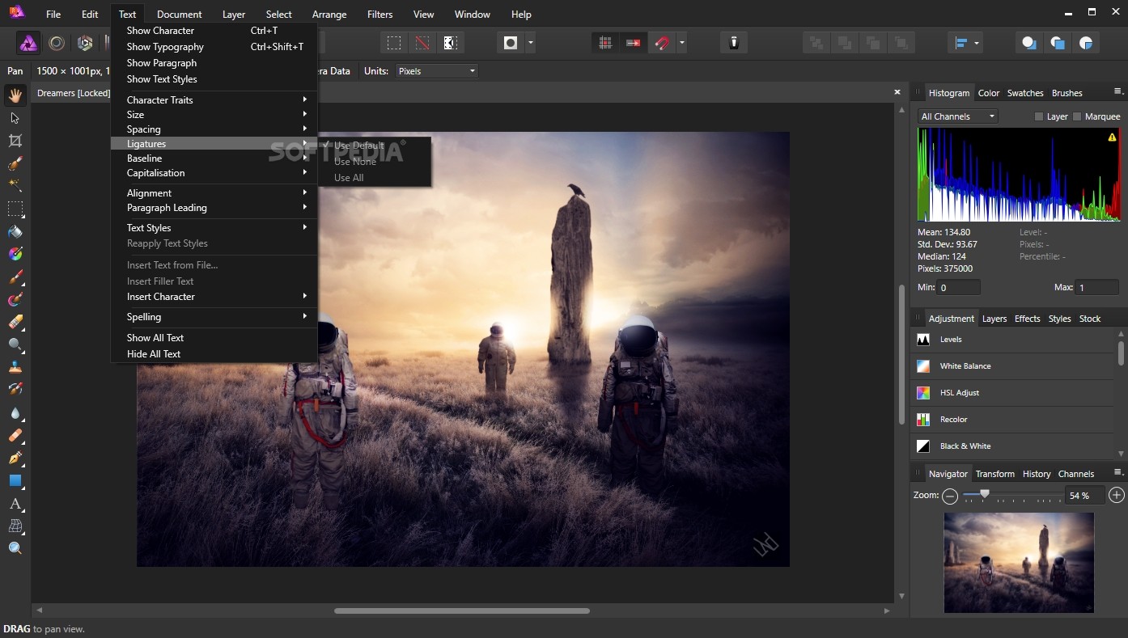This screenshot has height=638, width=1128.
Task: Click the Zoom out minus icon in Navigator
Action: (950, 496)
